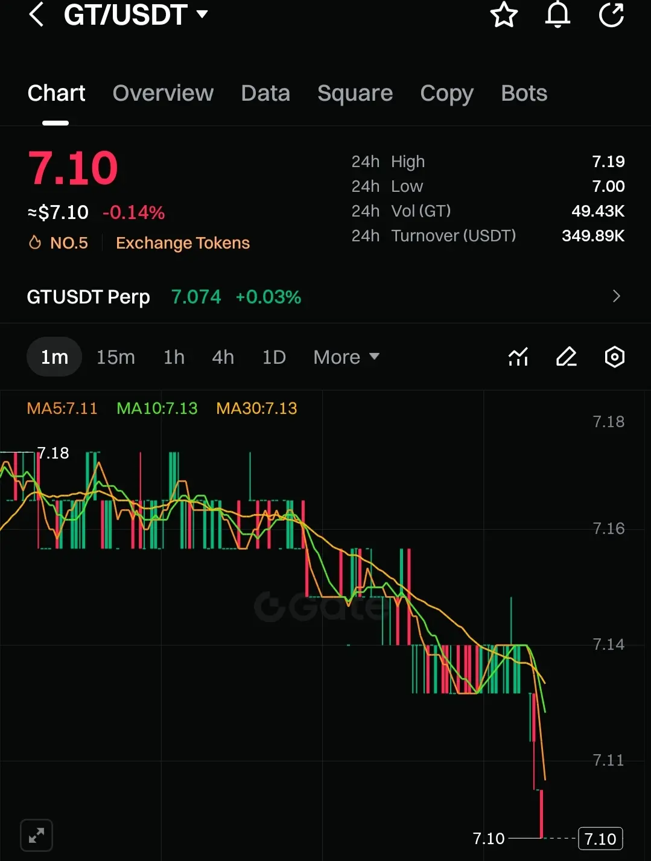The image size is (651, 861).
Task: Select the 1m timeframe
Action: [x=54, y=357]
